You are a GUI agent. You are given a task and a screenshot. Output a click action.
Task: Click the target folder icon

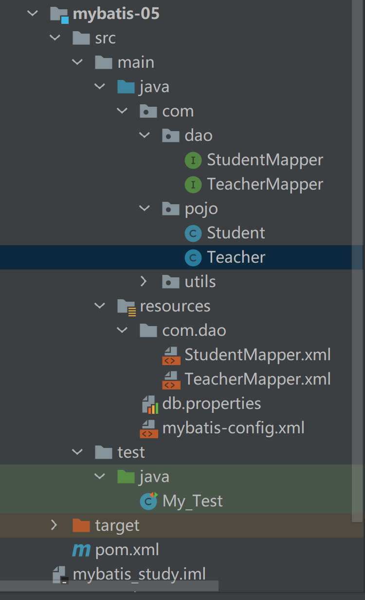coord(81,525)
